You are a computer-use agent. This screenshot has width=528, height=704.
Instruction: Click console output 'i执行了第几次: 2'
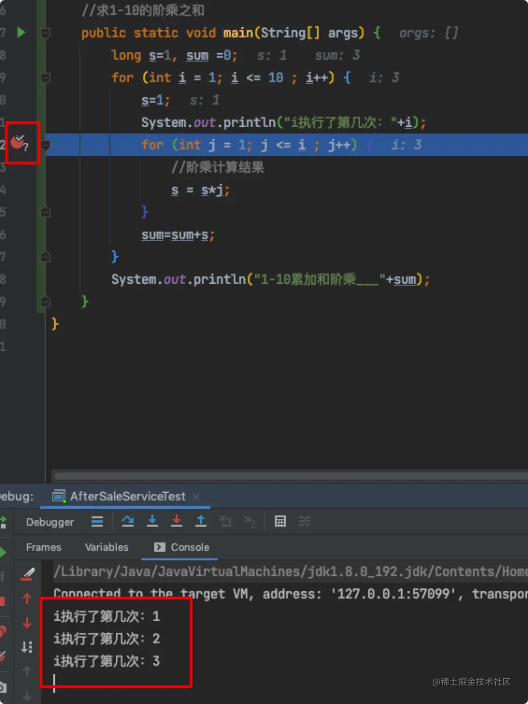[107, 639]
